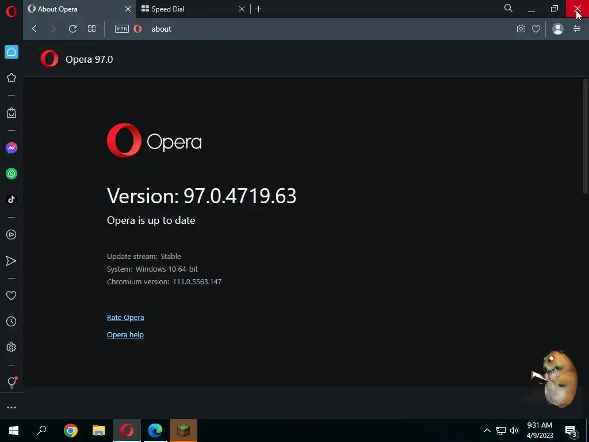This screenshot has height=442, width=589.
Task: Click the forward navigation arrow
Action: 53,29
